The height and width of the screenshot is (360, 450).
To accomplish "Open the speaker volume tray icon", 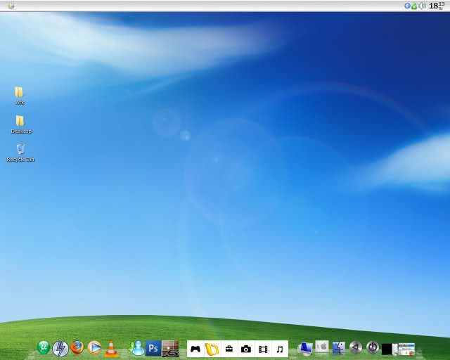I will pyautogui.click(x=422, y=6).
